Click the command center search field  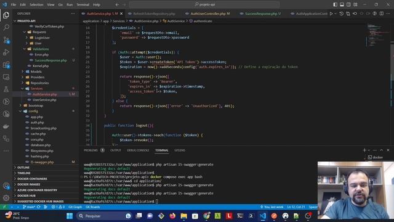204,4
